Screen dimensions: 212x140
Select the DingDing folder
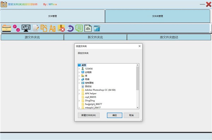point(90,101)
